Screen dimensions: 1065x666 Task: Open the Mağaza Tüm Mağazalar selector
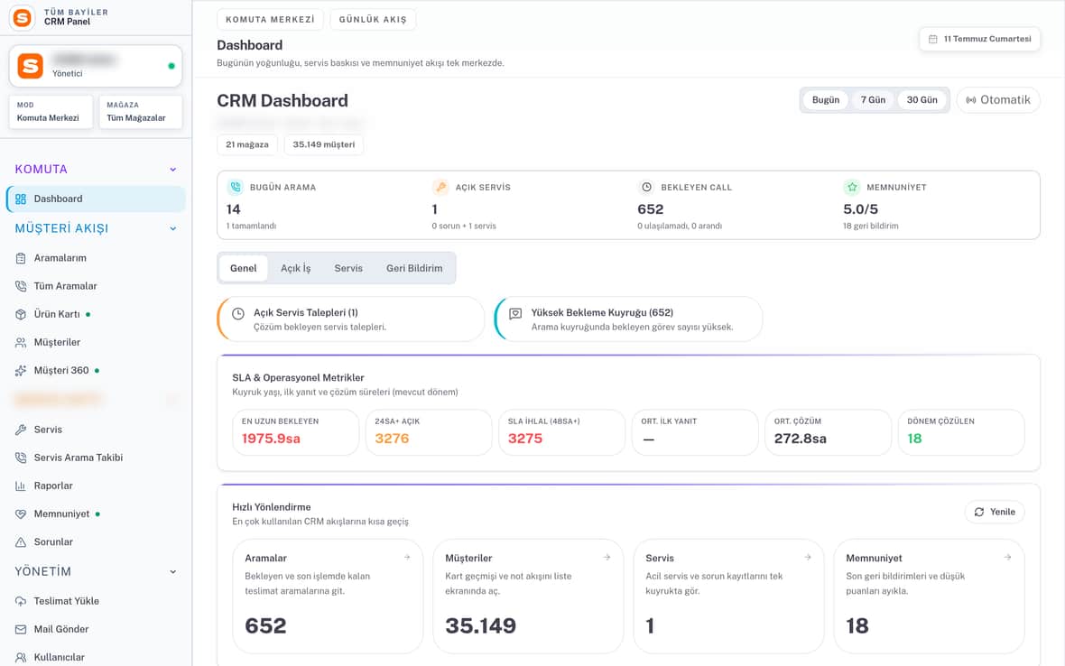coord(140,112)
